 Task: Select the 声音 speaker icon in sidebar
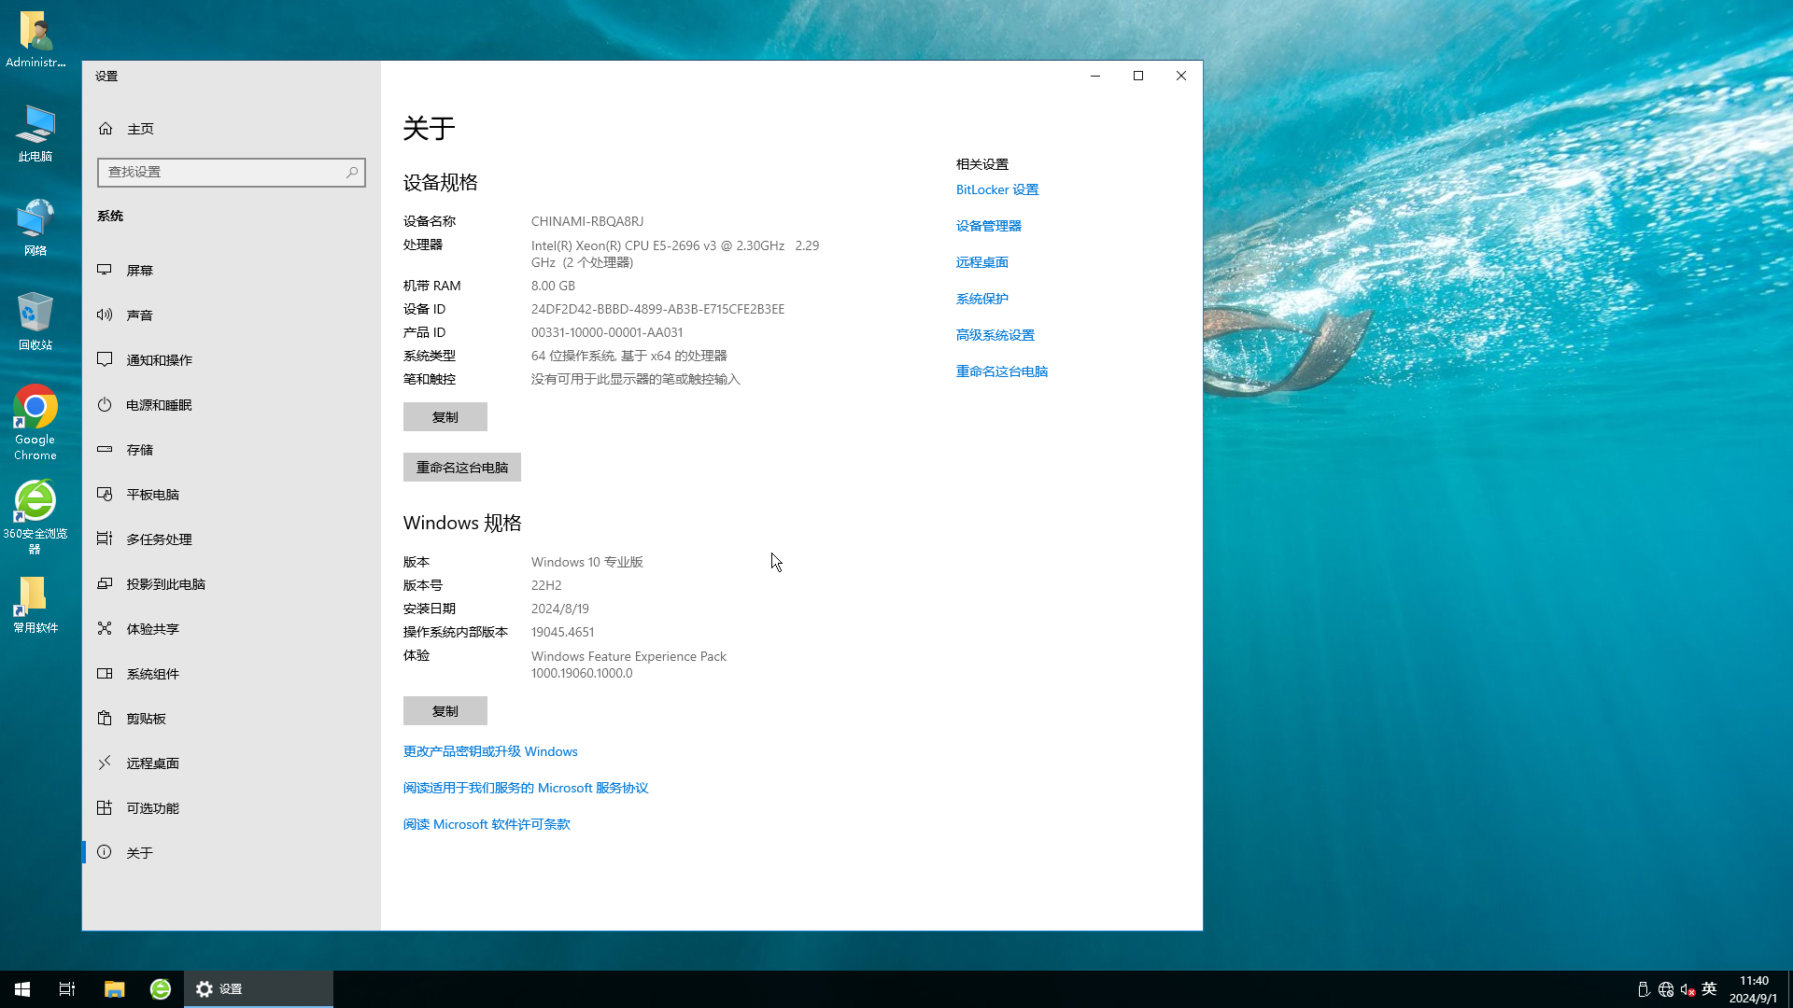coord(105,315)
